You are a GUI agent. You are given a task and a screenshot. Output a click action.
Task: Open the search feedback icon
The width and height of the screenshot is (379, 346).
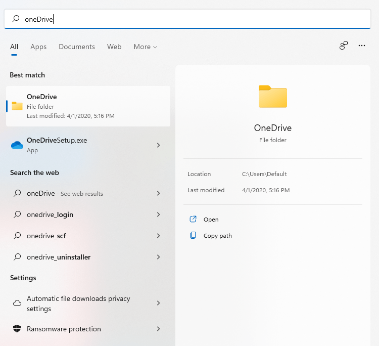[x=344, y=46]
